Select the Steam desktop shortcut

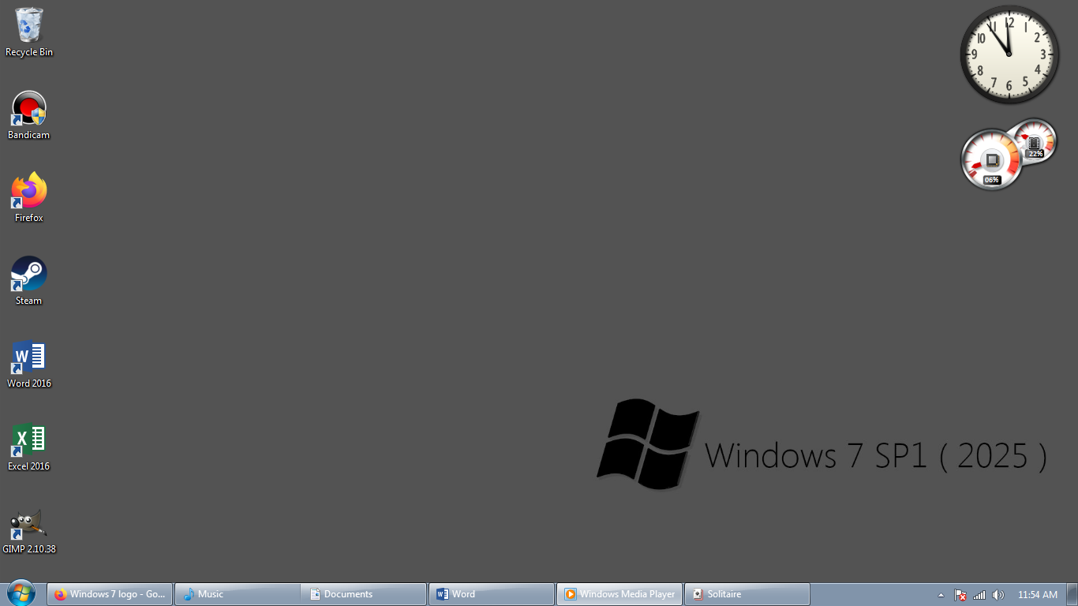pyautogui.click(x=29, y=281)
